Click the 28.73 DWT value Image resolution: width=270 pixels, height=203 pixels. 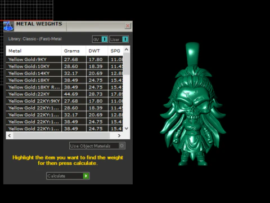[96, 94]
